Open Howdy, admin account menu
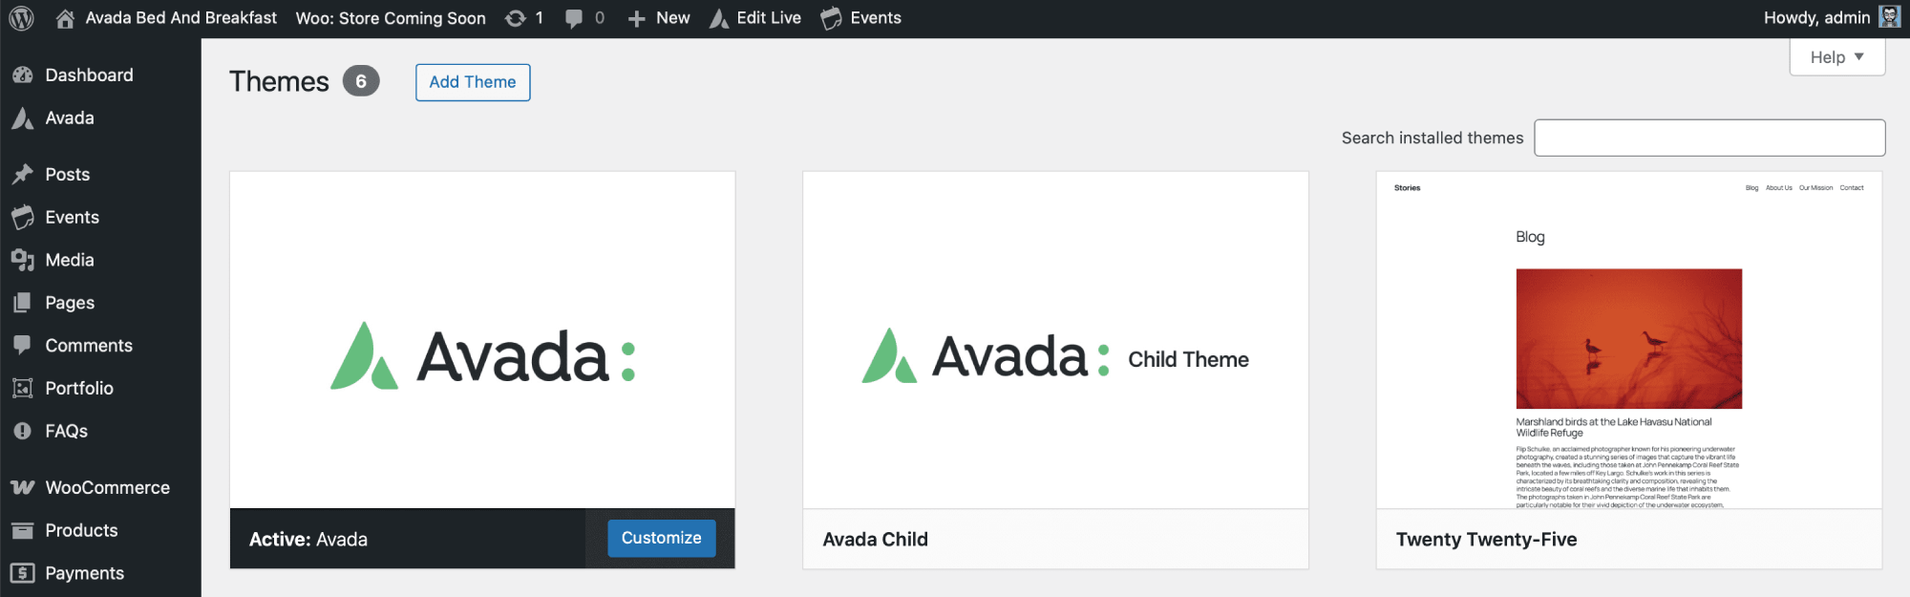The image size is (1910, 597). click(1816, 18)
